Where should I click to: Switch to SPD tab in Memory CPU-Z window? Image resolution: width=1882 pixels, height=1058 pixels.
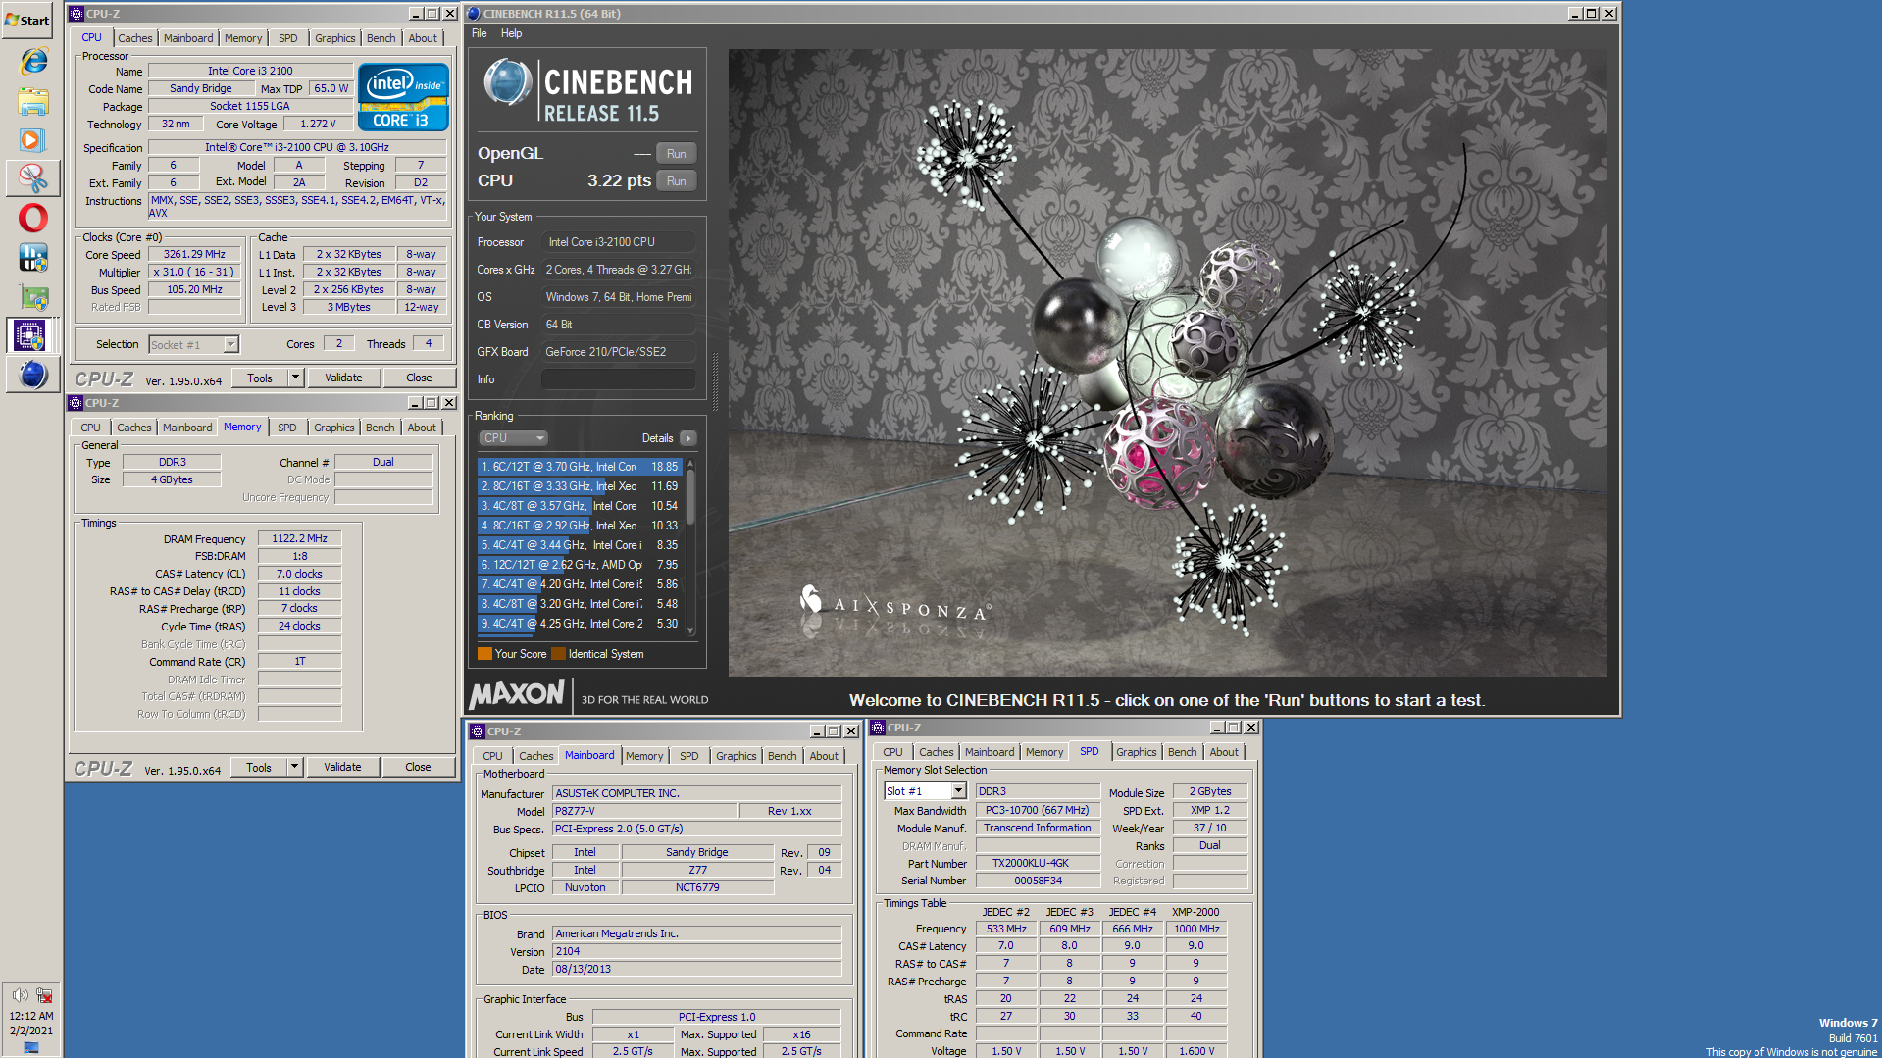tap(287, 428)
